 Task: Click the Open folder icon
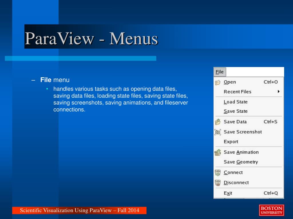(x=218, y=82)
